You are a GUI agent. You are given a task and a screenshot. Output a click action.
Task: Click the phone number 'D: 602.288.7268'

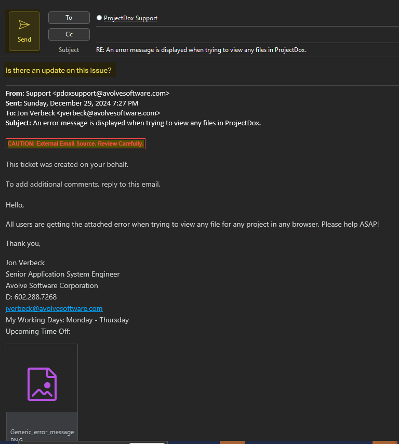pos(31,297)
